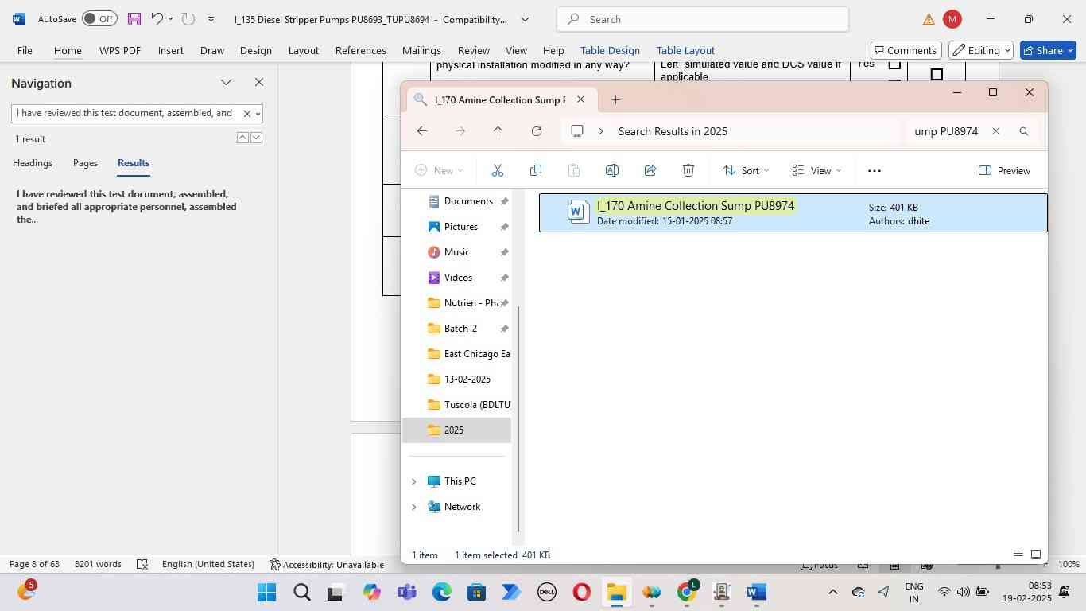Go up one folder level in Explorer
Viewport: 1086px width, 611px height.
click(498, 131)
